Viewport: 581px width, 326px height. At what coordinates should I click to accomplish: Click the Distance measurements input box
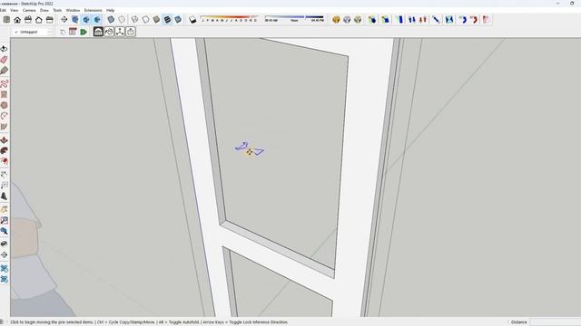click(x=555, y=322)
